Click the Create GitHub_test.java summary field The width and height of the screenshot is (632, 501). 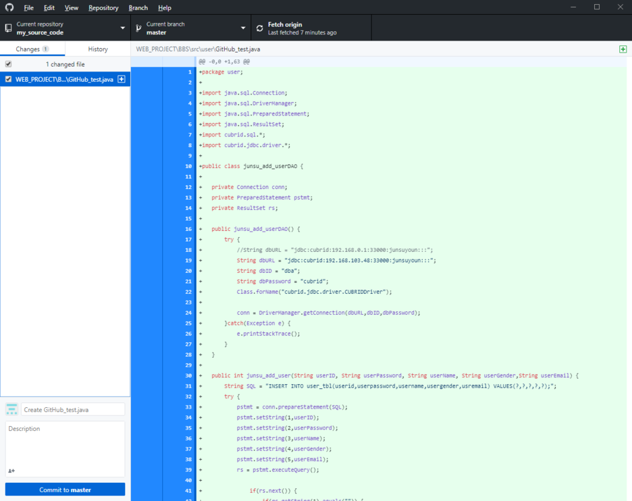coord(74,408)
